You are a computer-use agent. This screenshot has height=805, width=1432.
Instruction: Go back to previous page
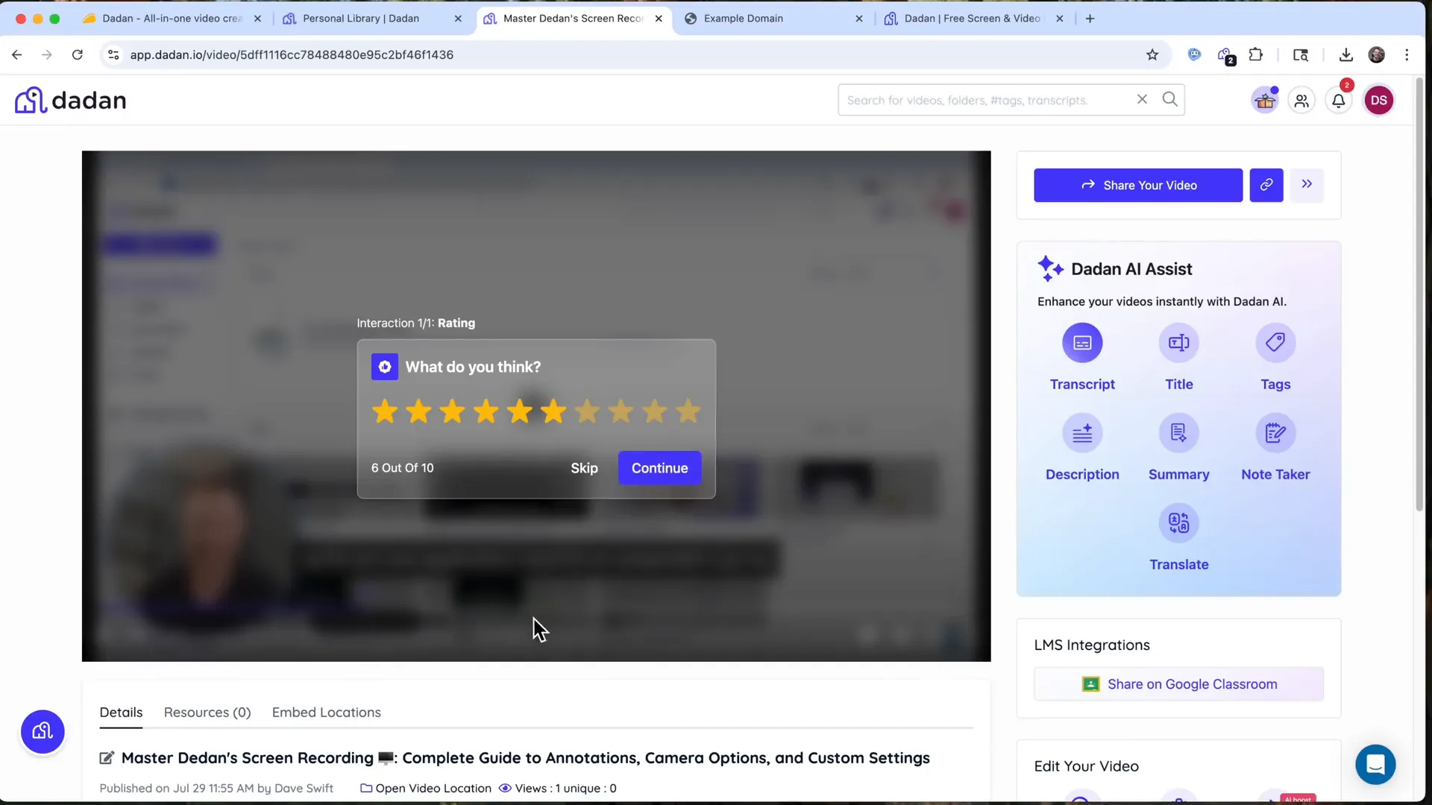click(16, 54)
